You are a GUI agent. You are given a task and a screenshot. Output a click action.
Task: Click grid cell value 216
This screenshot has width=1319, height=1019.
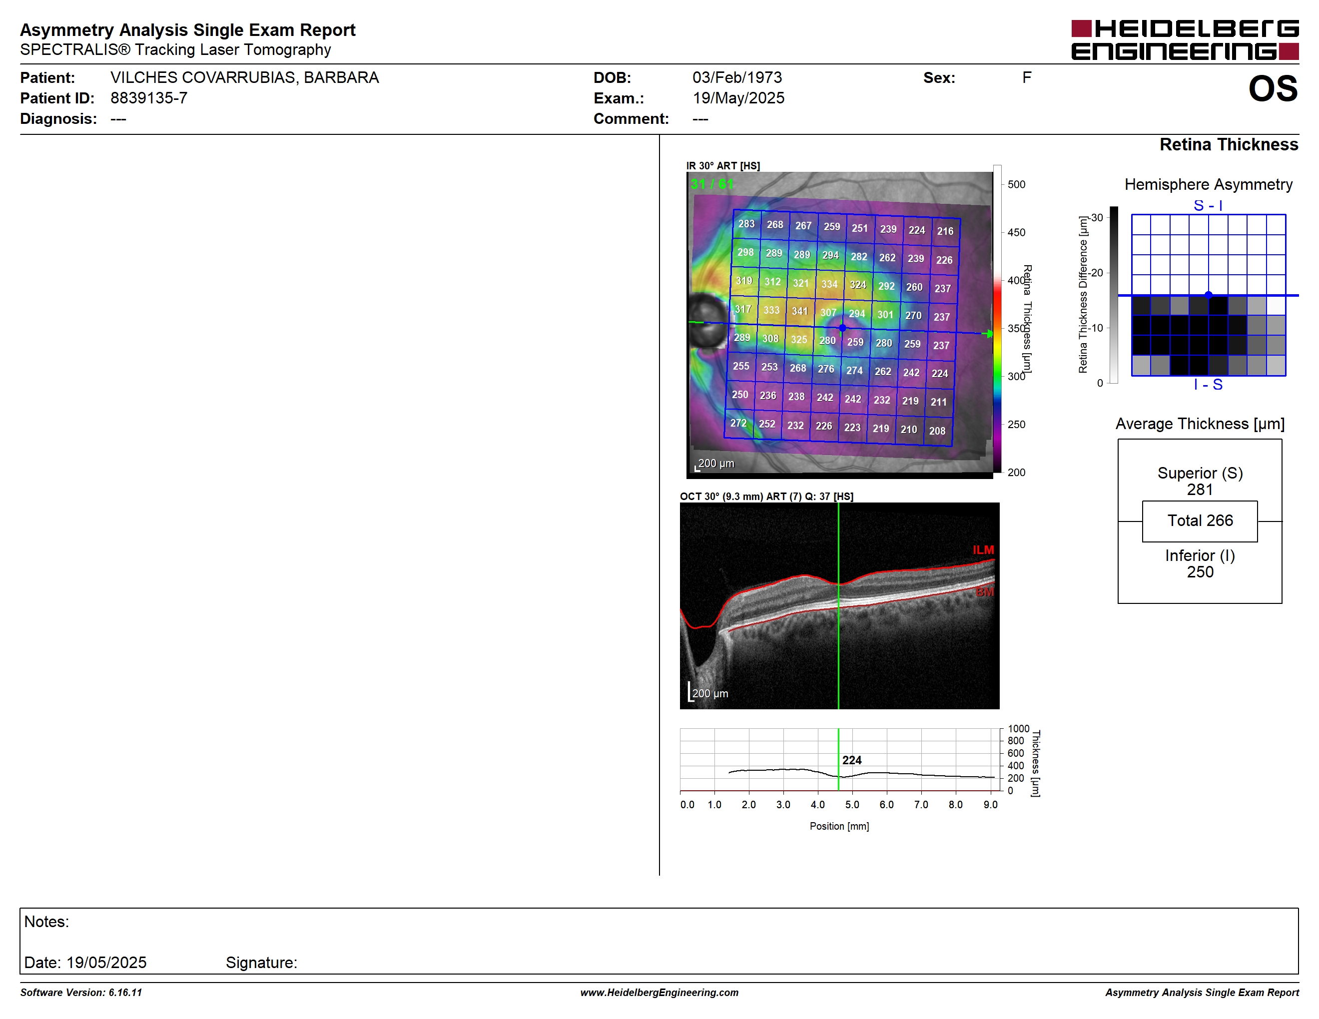[x=945, y=231]
